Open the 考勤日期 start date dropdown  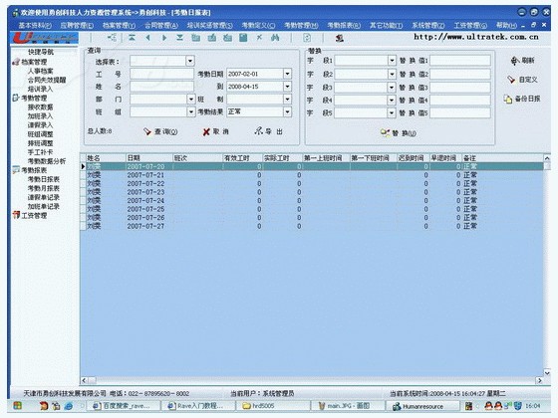click(x=287, y=74)
